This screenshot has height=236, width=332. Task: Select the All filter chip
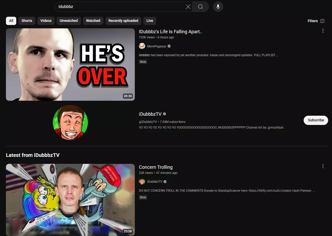click(x=11, y=21)
